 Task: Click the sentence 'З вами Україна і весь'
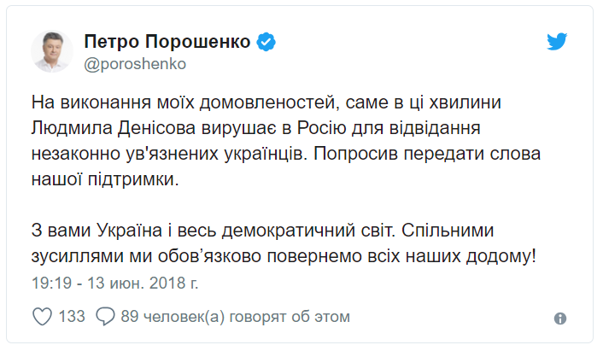[x=124, y=231]
